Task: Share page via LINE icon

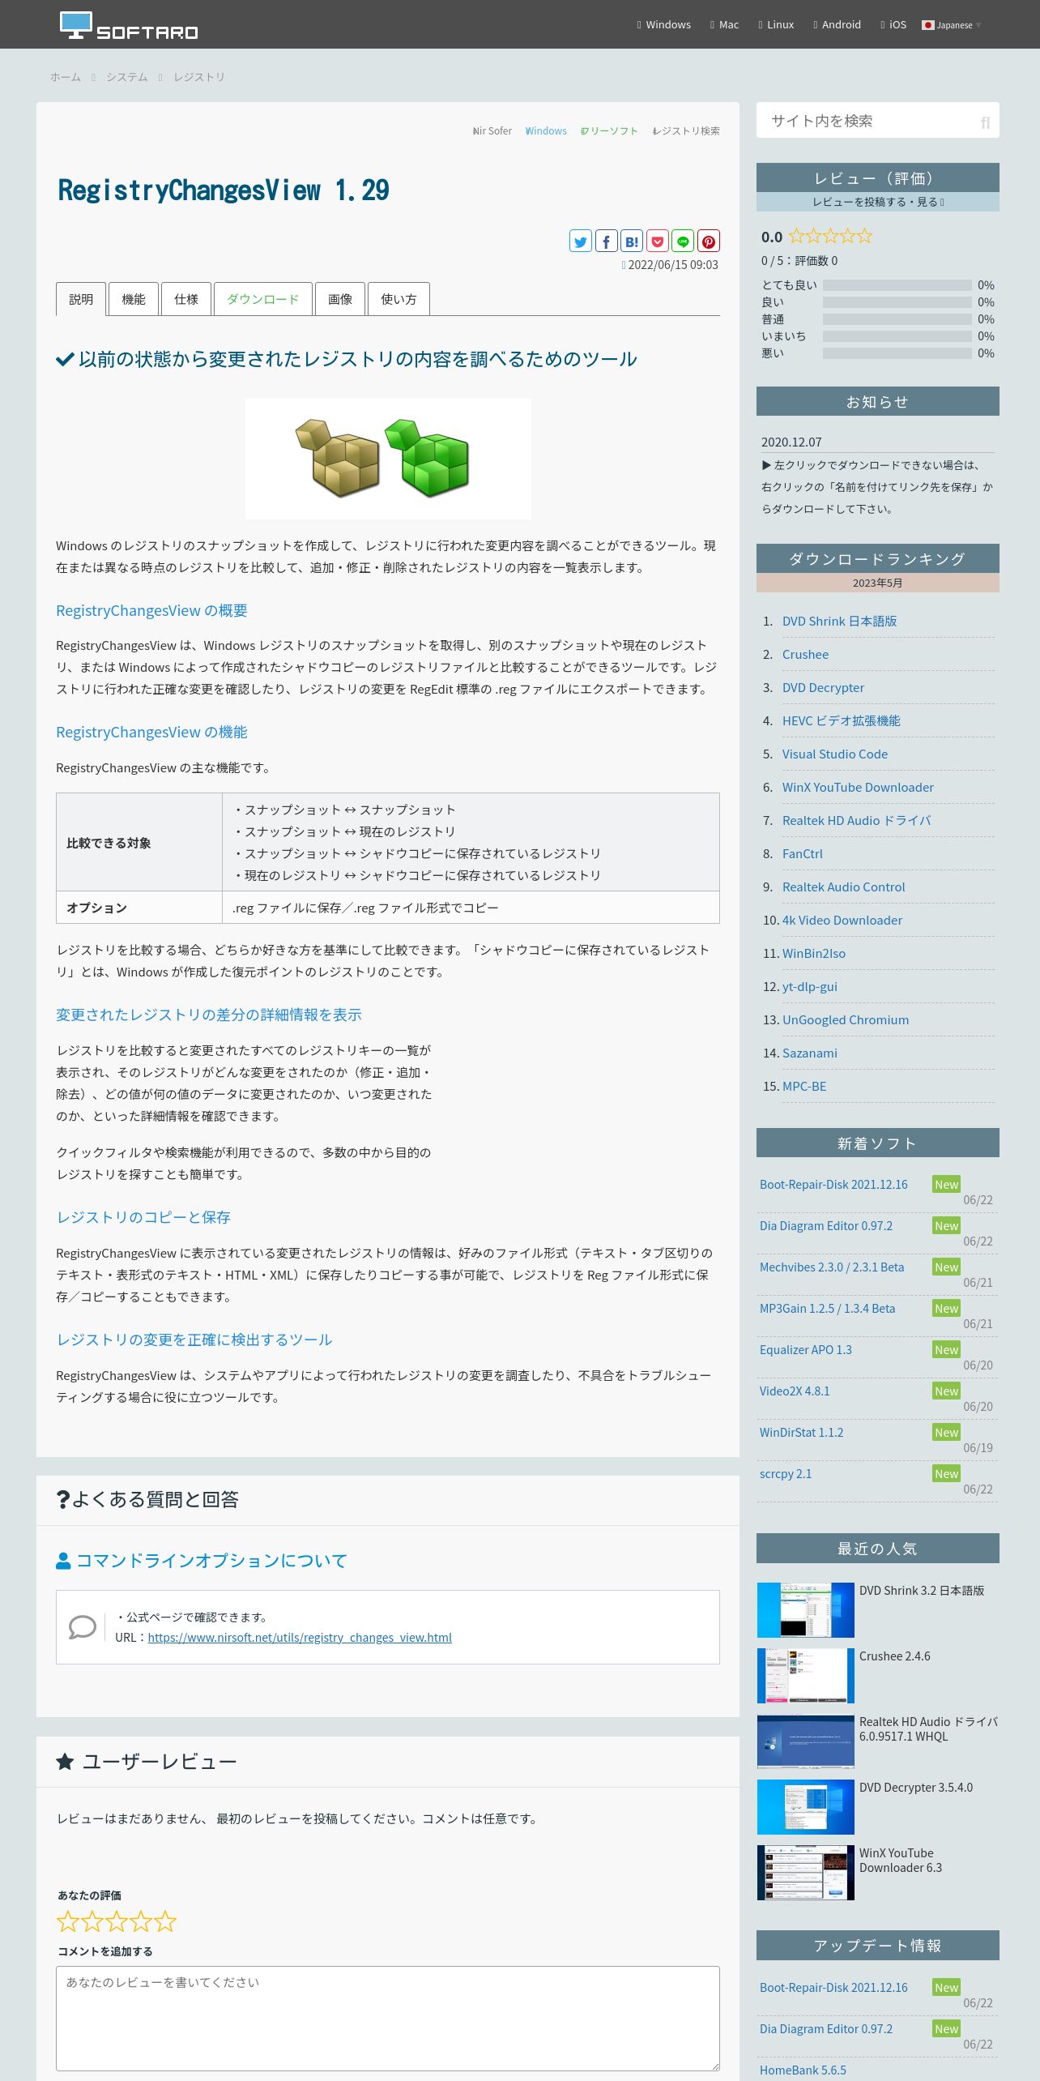Action: 683,241
